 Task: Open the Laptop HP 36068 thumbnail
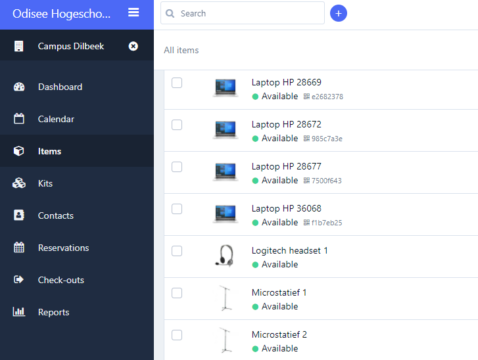226,214
